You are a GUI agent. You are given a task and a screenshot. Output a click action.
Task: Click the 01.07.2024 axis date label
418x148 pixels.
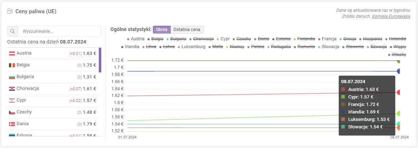(127, 137)
